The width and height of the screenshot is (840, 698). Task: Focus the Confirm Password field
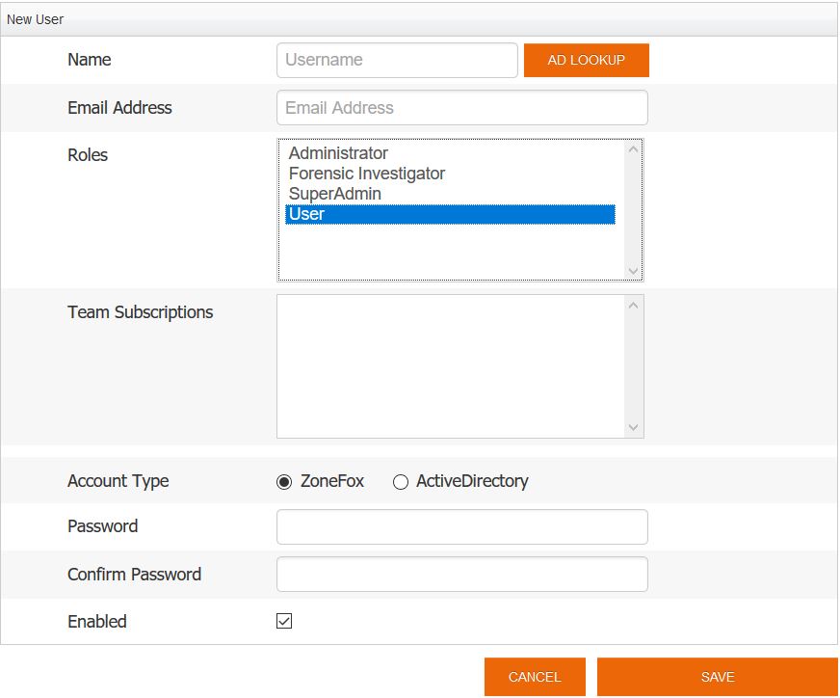[461, 575]
